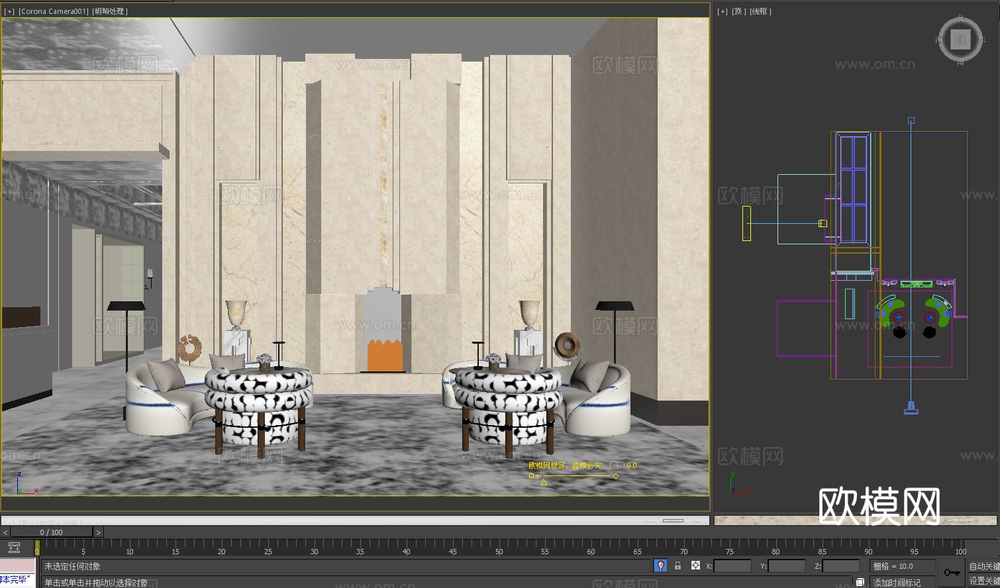Click the next frame arrow button
1000x588 pixels.
tap(99, 532)
